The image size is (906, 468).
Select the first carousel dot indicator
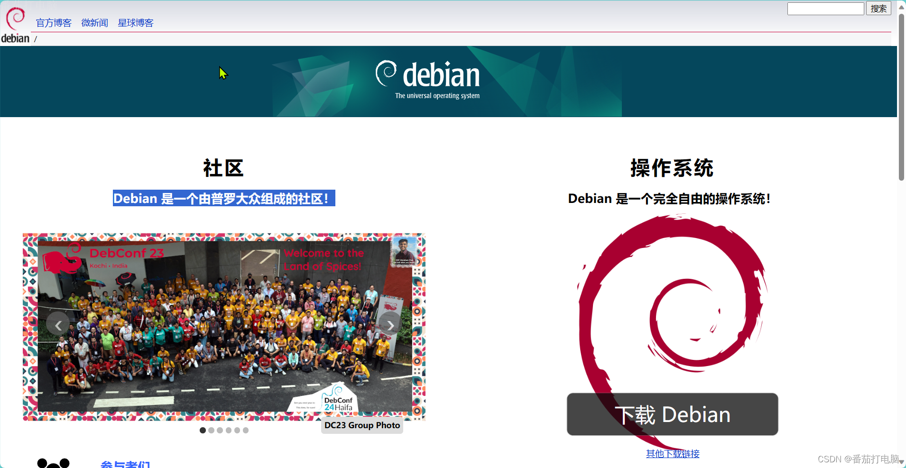[x=203, y=430]
